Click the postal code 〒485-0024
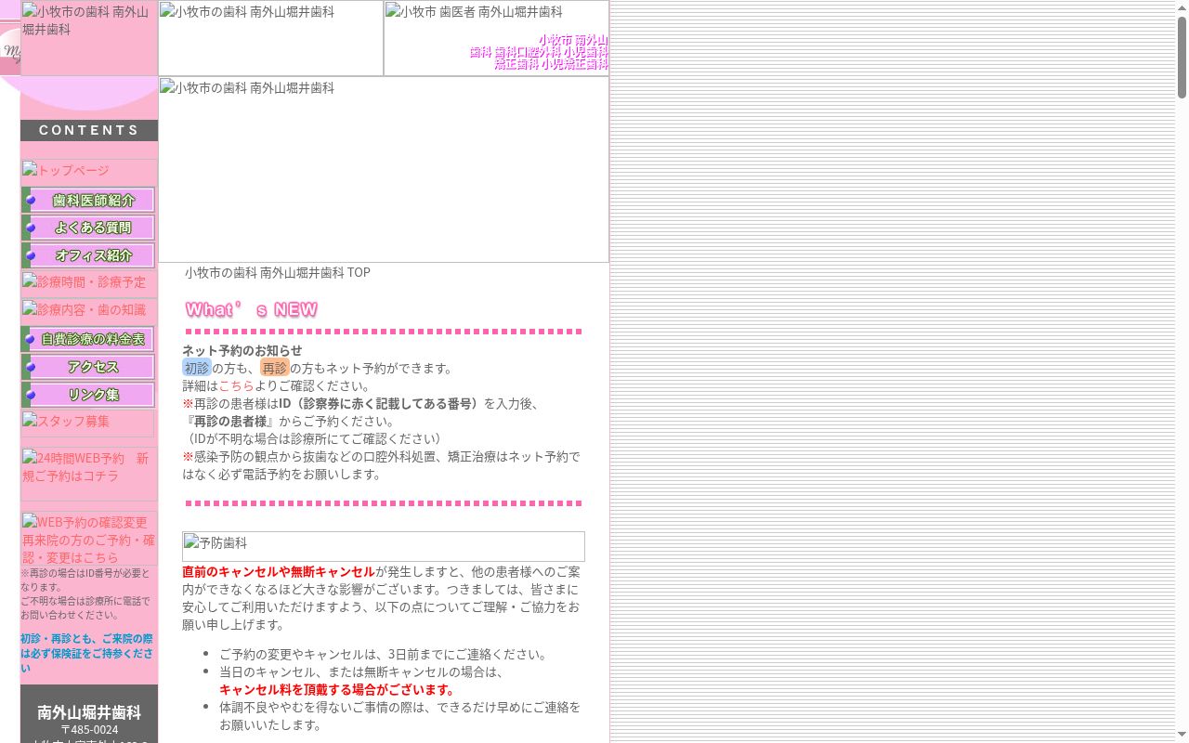 point(89,730)
